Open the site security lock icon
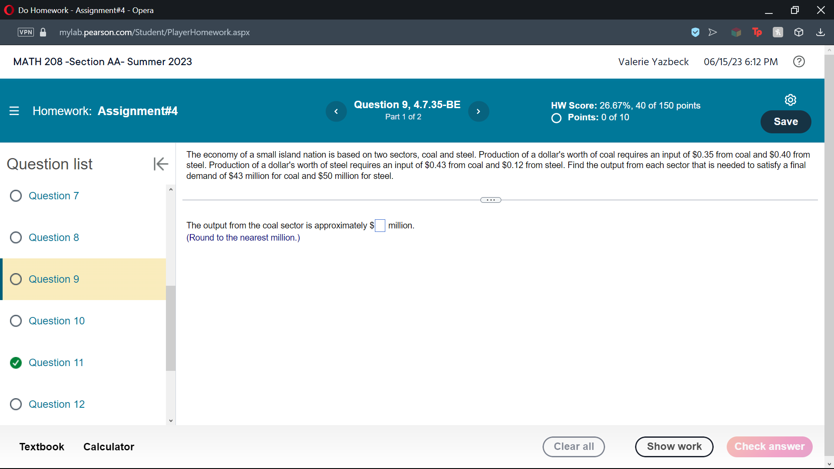The width and height of the screenshot is (834, 469). [x=43, y=32]
